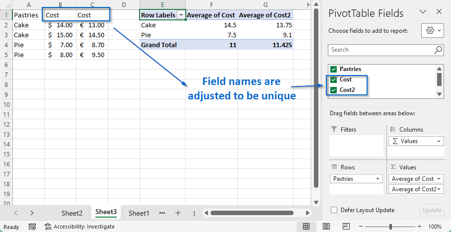Open the Average of Cost2 field dropdown

point(439,189)
